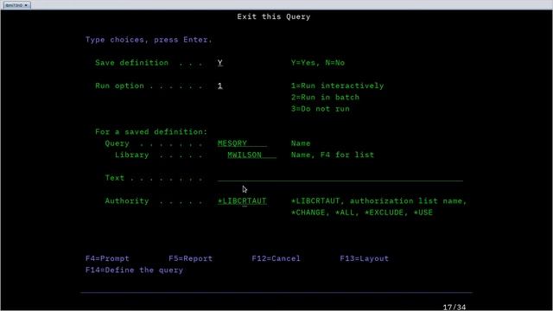Viewport: 553px width, 311px height.
Task: Click 'Name, F4 for list' hint text
Action: point(332,155)
